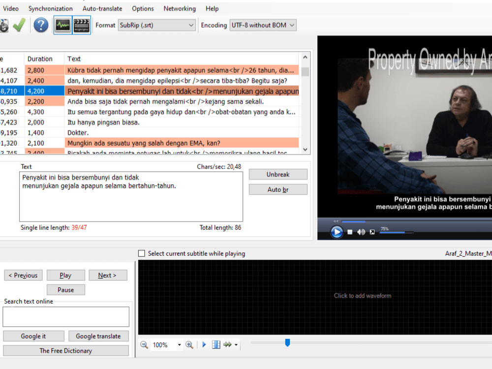
Task: Select row starting 'dan, kemudian, dia mengidap epilepsi'
Action: [150, 81]
